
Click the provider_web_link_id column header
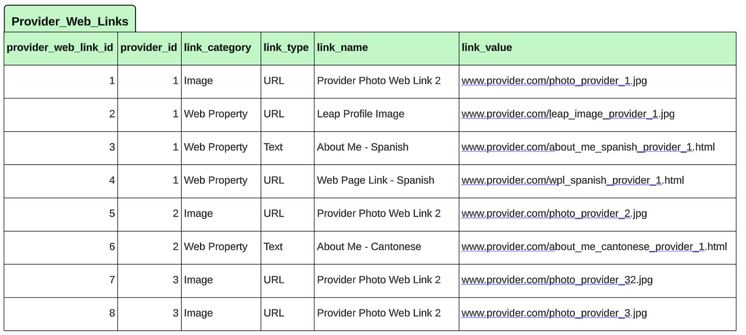point(60,48)
